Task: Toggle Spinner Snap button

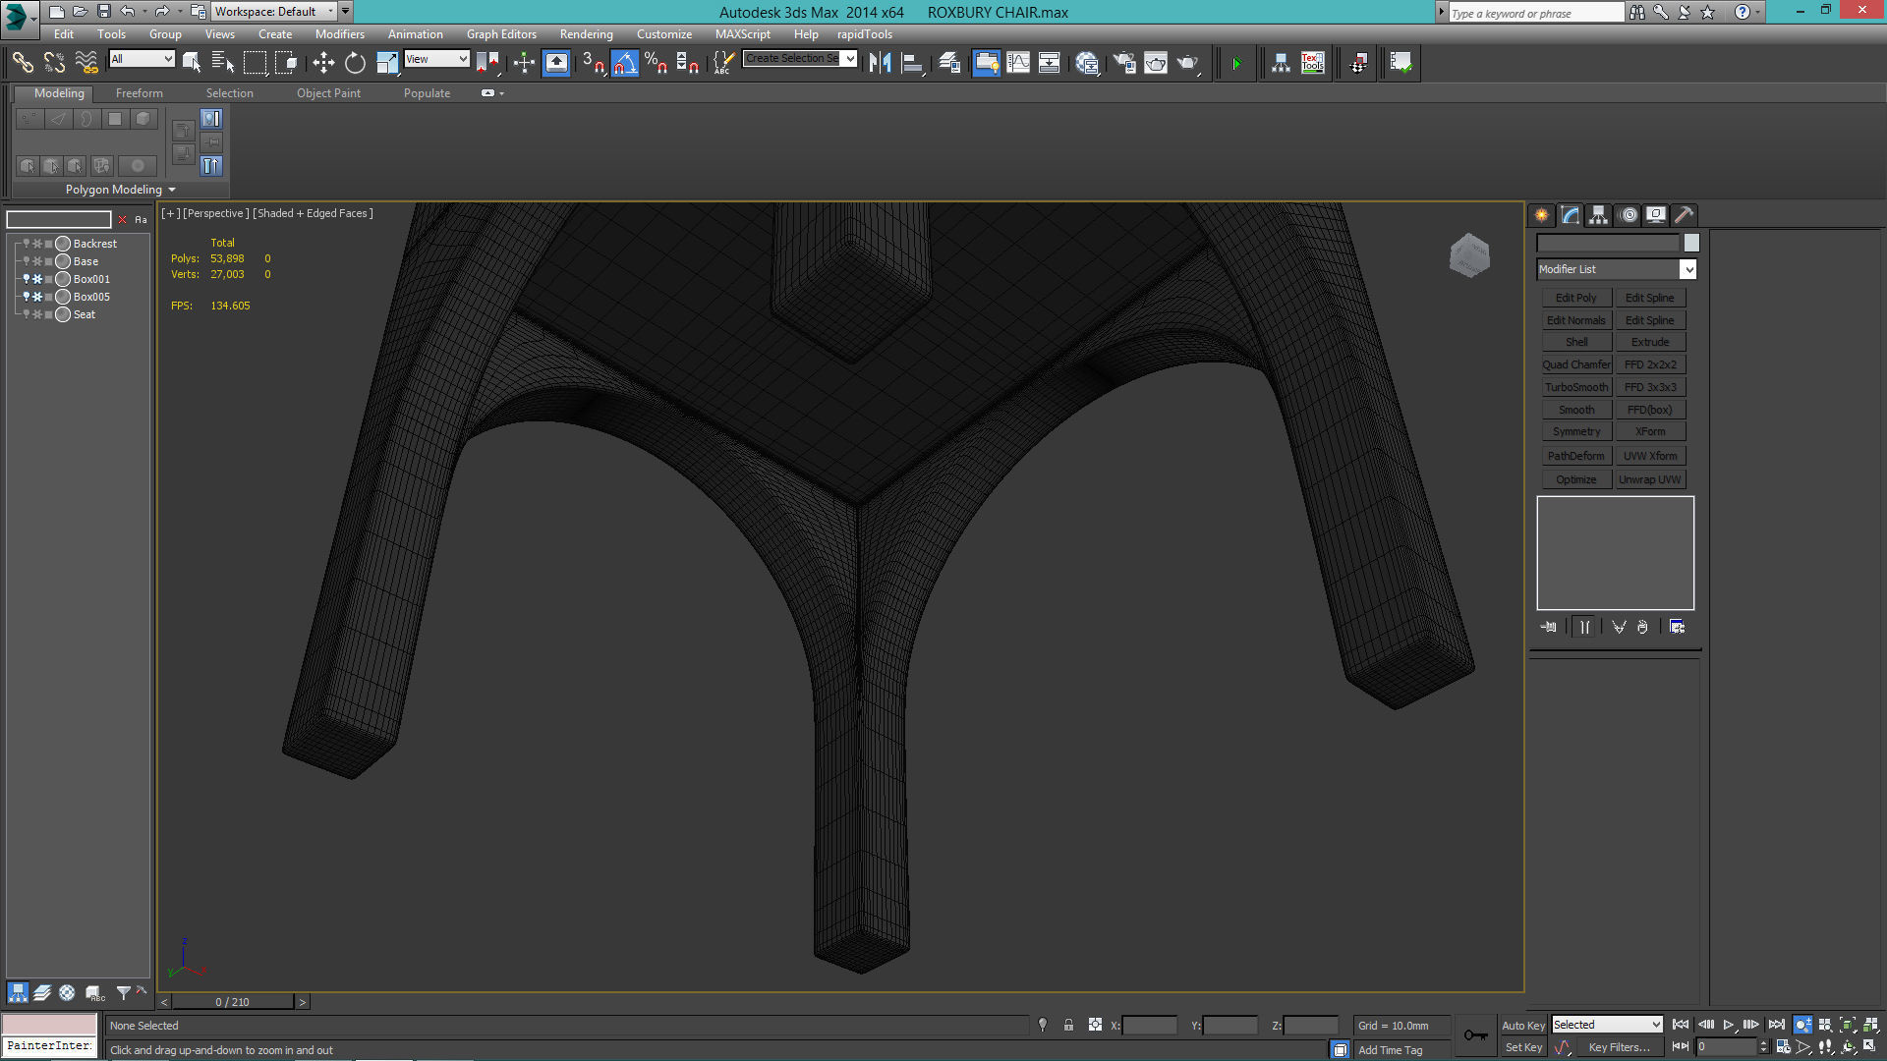Action: [x=688, y=63]
